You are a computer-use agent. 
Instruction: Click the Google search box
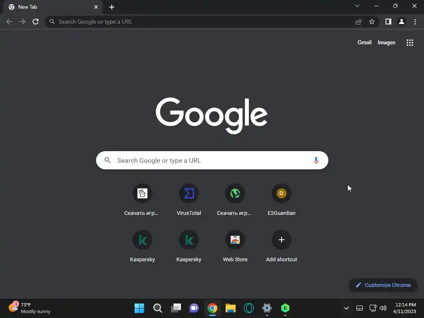(x=212, y=160)
